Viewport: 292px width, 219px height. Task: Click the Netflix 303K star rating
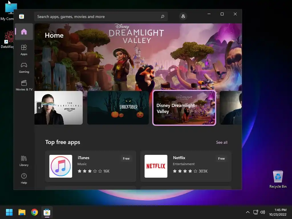[x=190, y=171]
